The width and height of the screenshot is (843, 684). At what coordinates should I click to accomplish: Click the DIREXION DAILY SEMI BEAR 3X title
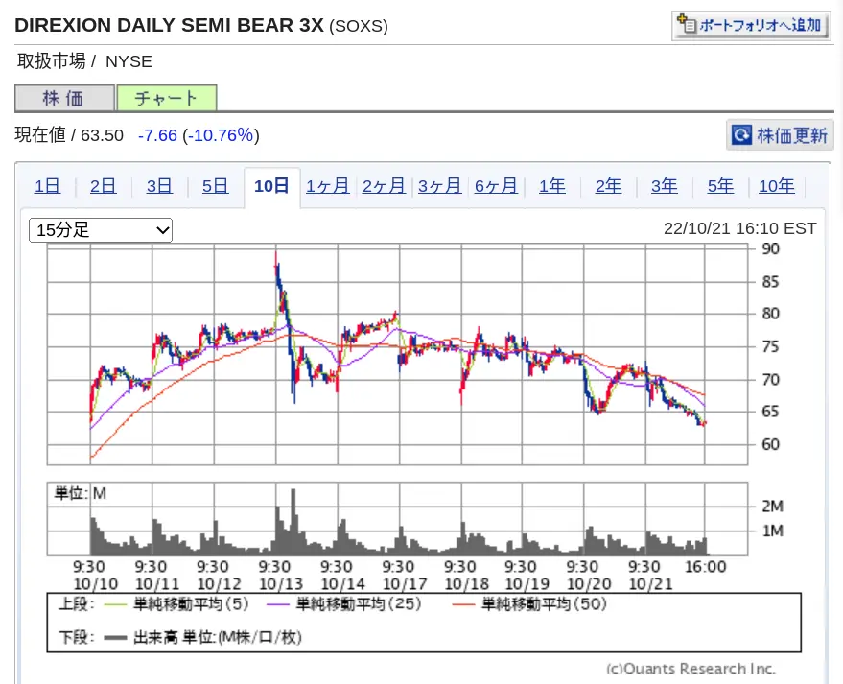point(170,25)
